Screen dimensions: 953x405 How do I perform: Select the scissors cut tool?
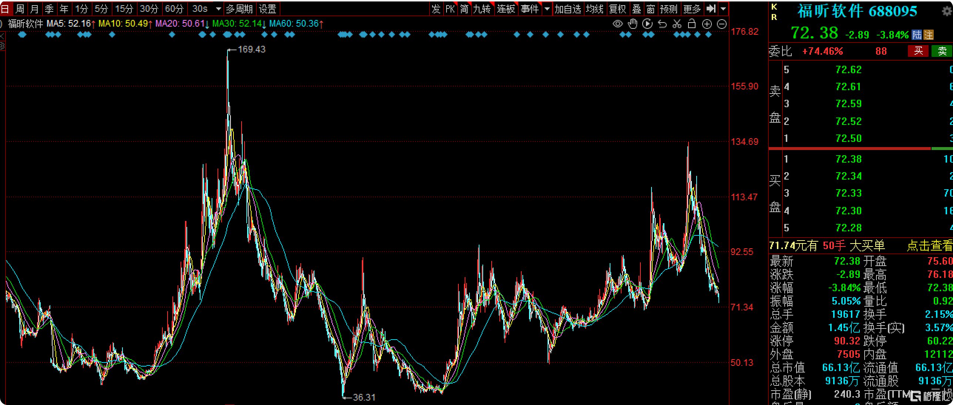click(x=677, y=24)
